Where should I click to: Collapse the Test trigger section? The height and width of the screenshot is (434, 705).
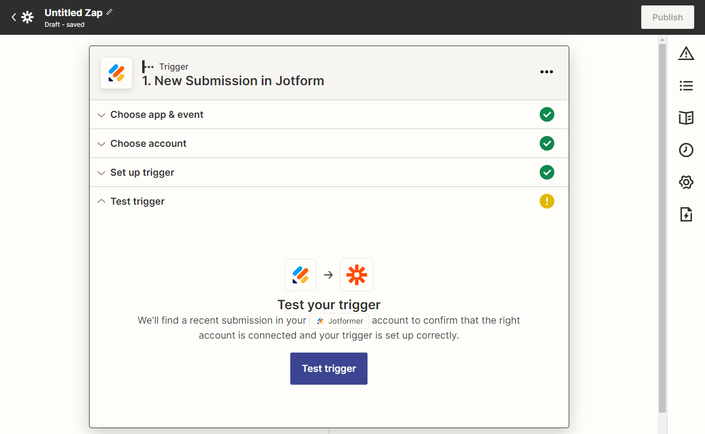pyautogui.click(x=137, y=201)
